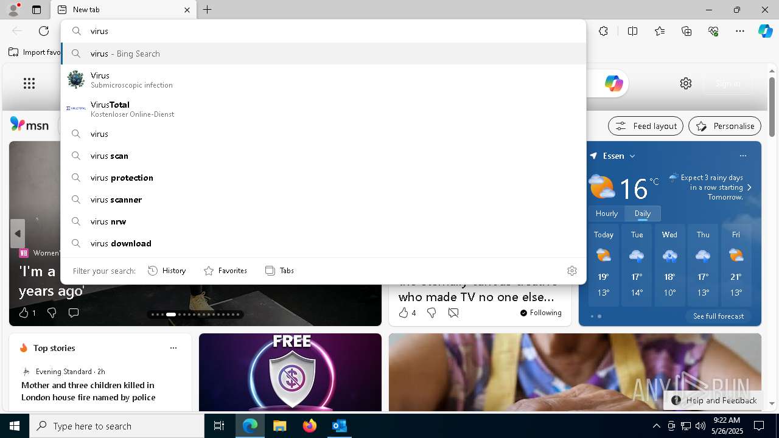Choose virus download suggestion
The image size is (779, 438).
(x=323, y=243)
